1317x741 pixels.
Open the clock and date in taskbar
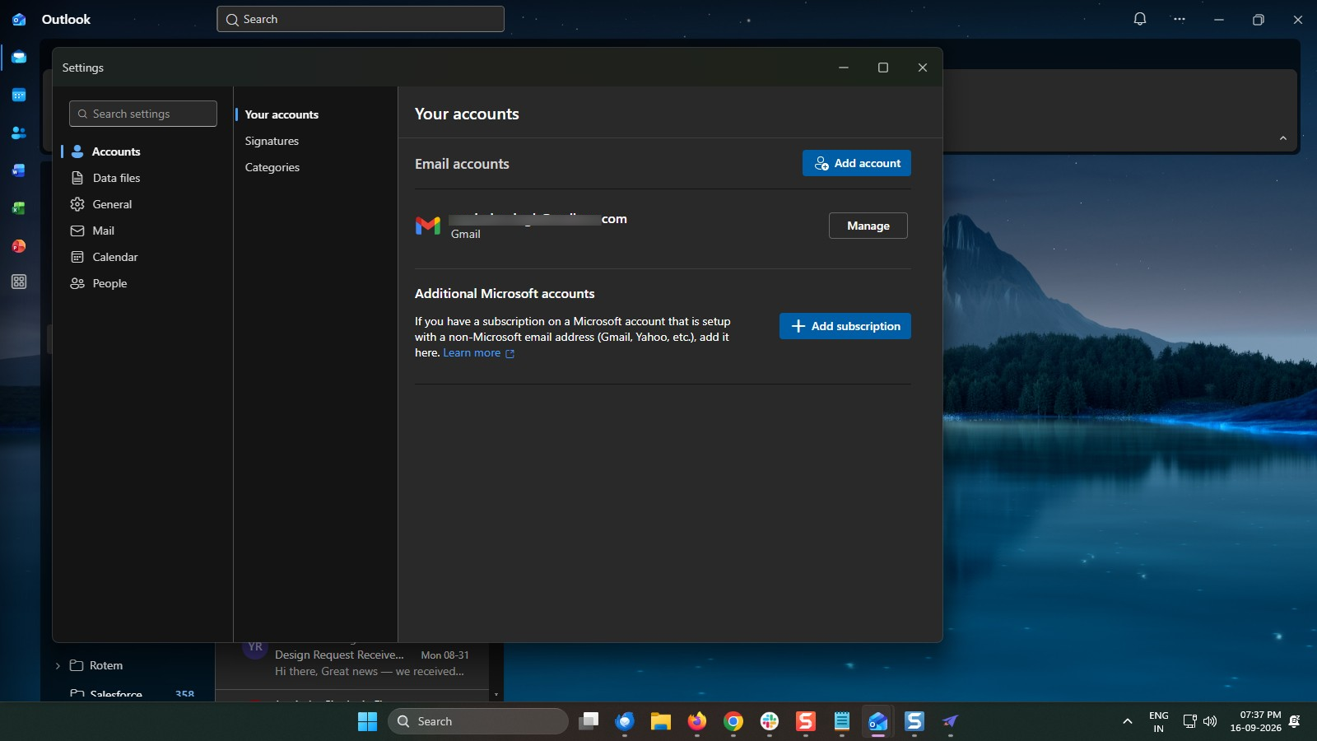pyautogui.click(x=1255, y=721)
